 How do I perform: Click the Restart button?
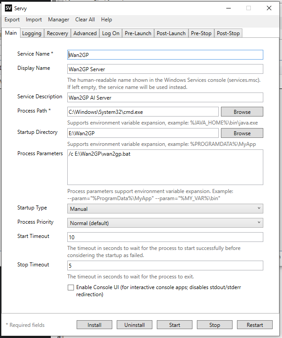[255, 325]
